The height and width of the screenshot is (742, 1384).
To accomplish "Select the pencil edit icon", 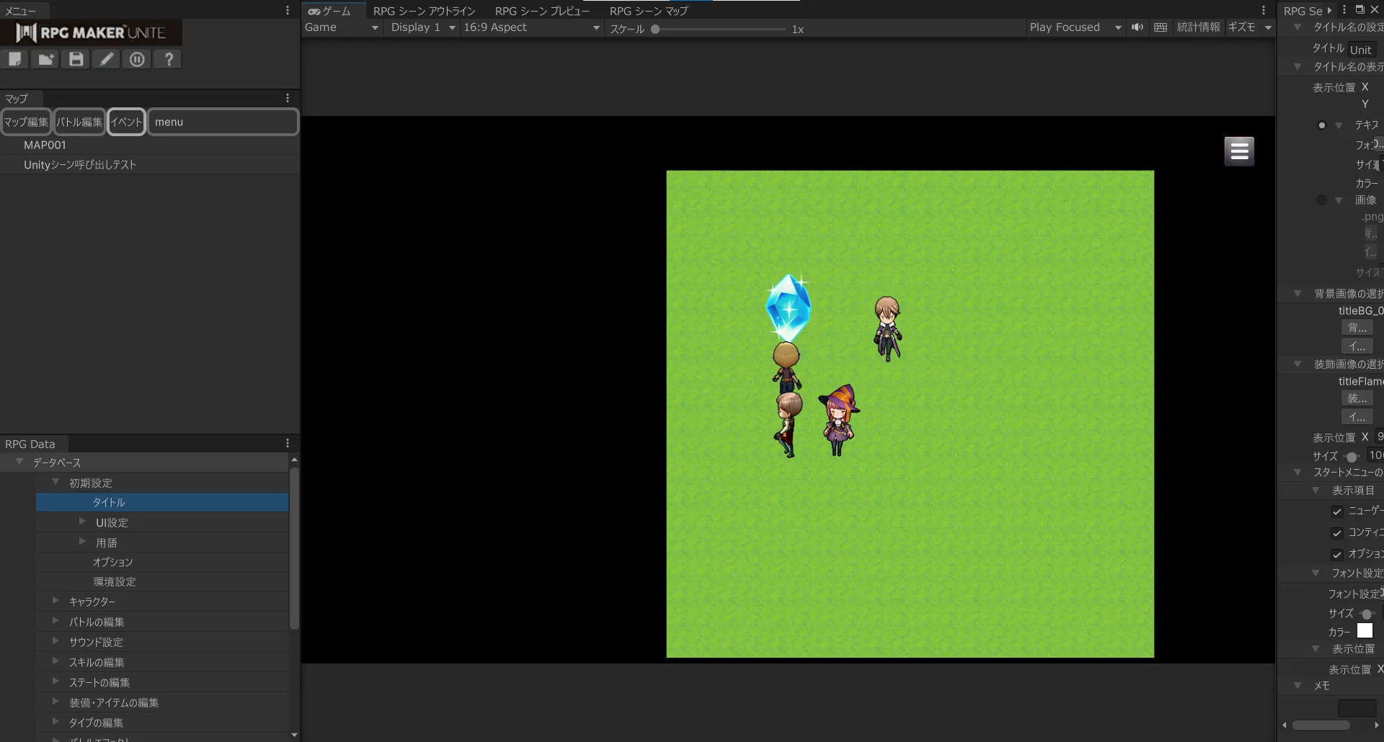I will coord(107,59).
